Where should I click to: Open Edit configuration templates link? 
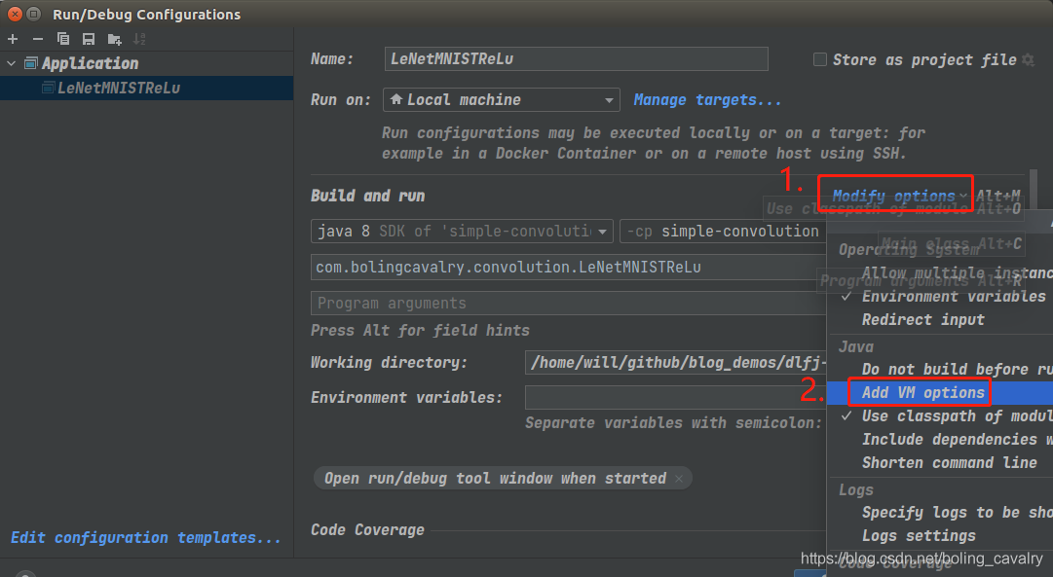pyautogui.click(x=146, y=537)
